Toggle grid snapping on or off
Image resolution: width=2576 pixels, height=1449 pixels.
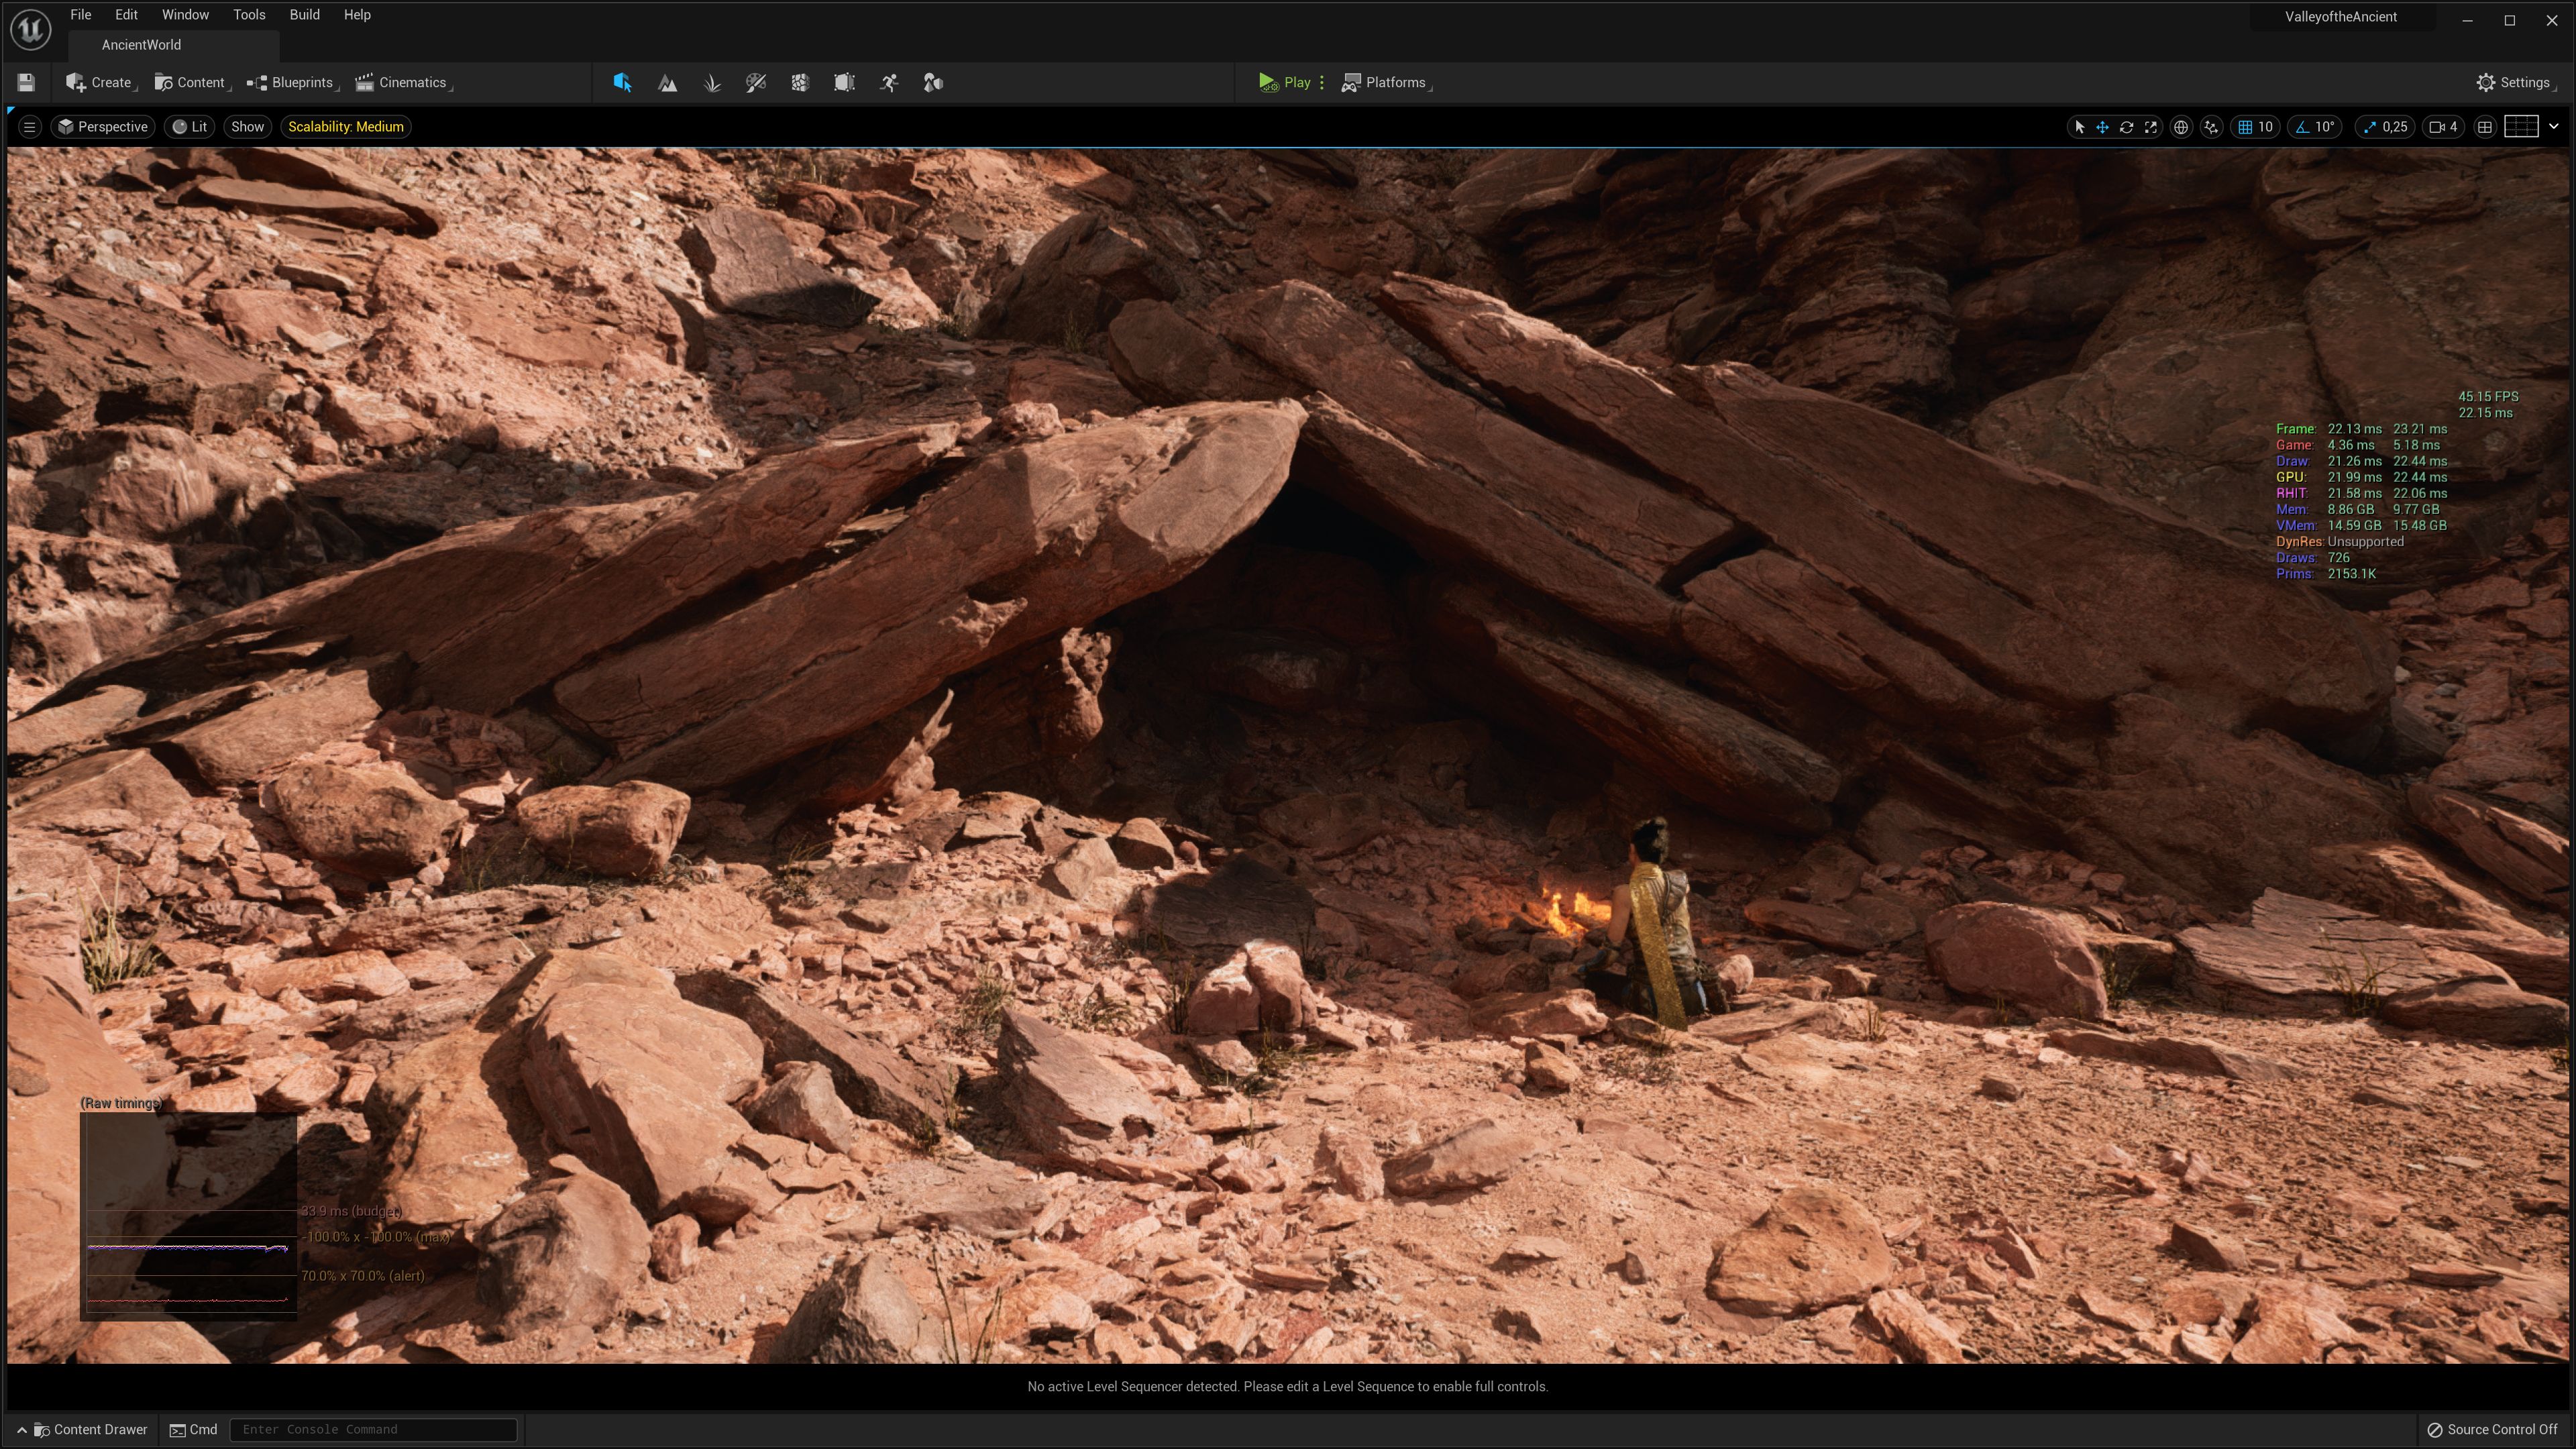point(2245,127)
